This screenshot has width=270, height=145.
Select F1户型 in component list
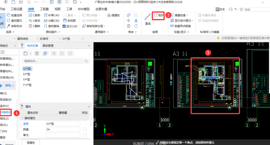[27, 85]
